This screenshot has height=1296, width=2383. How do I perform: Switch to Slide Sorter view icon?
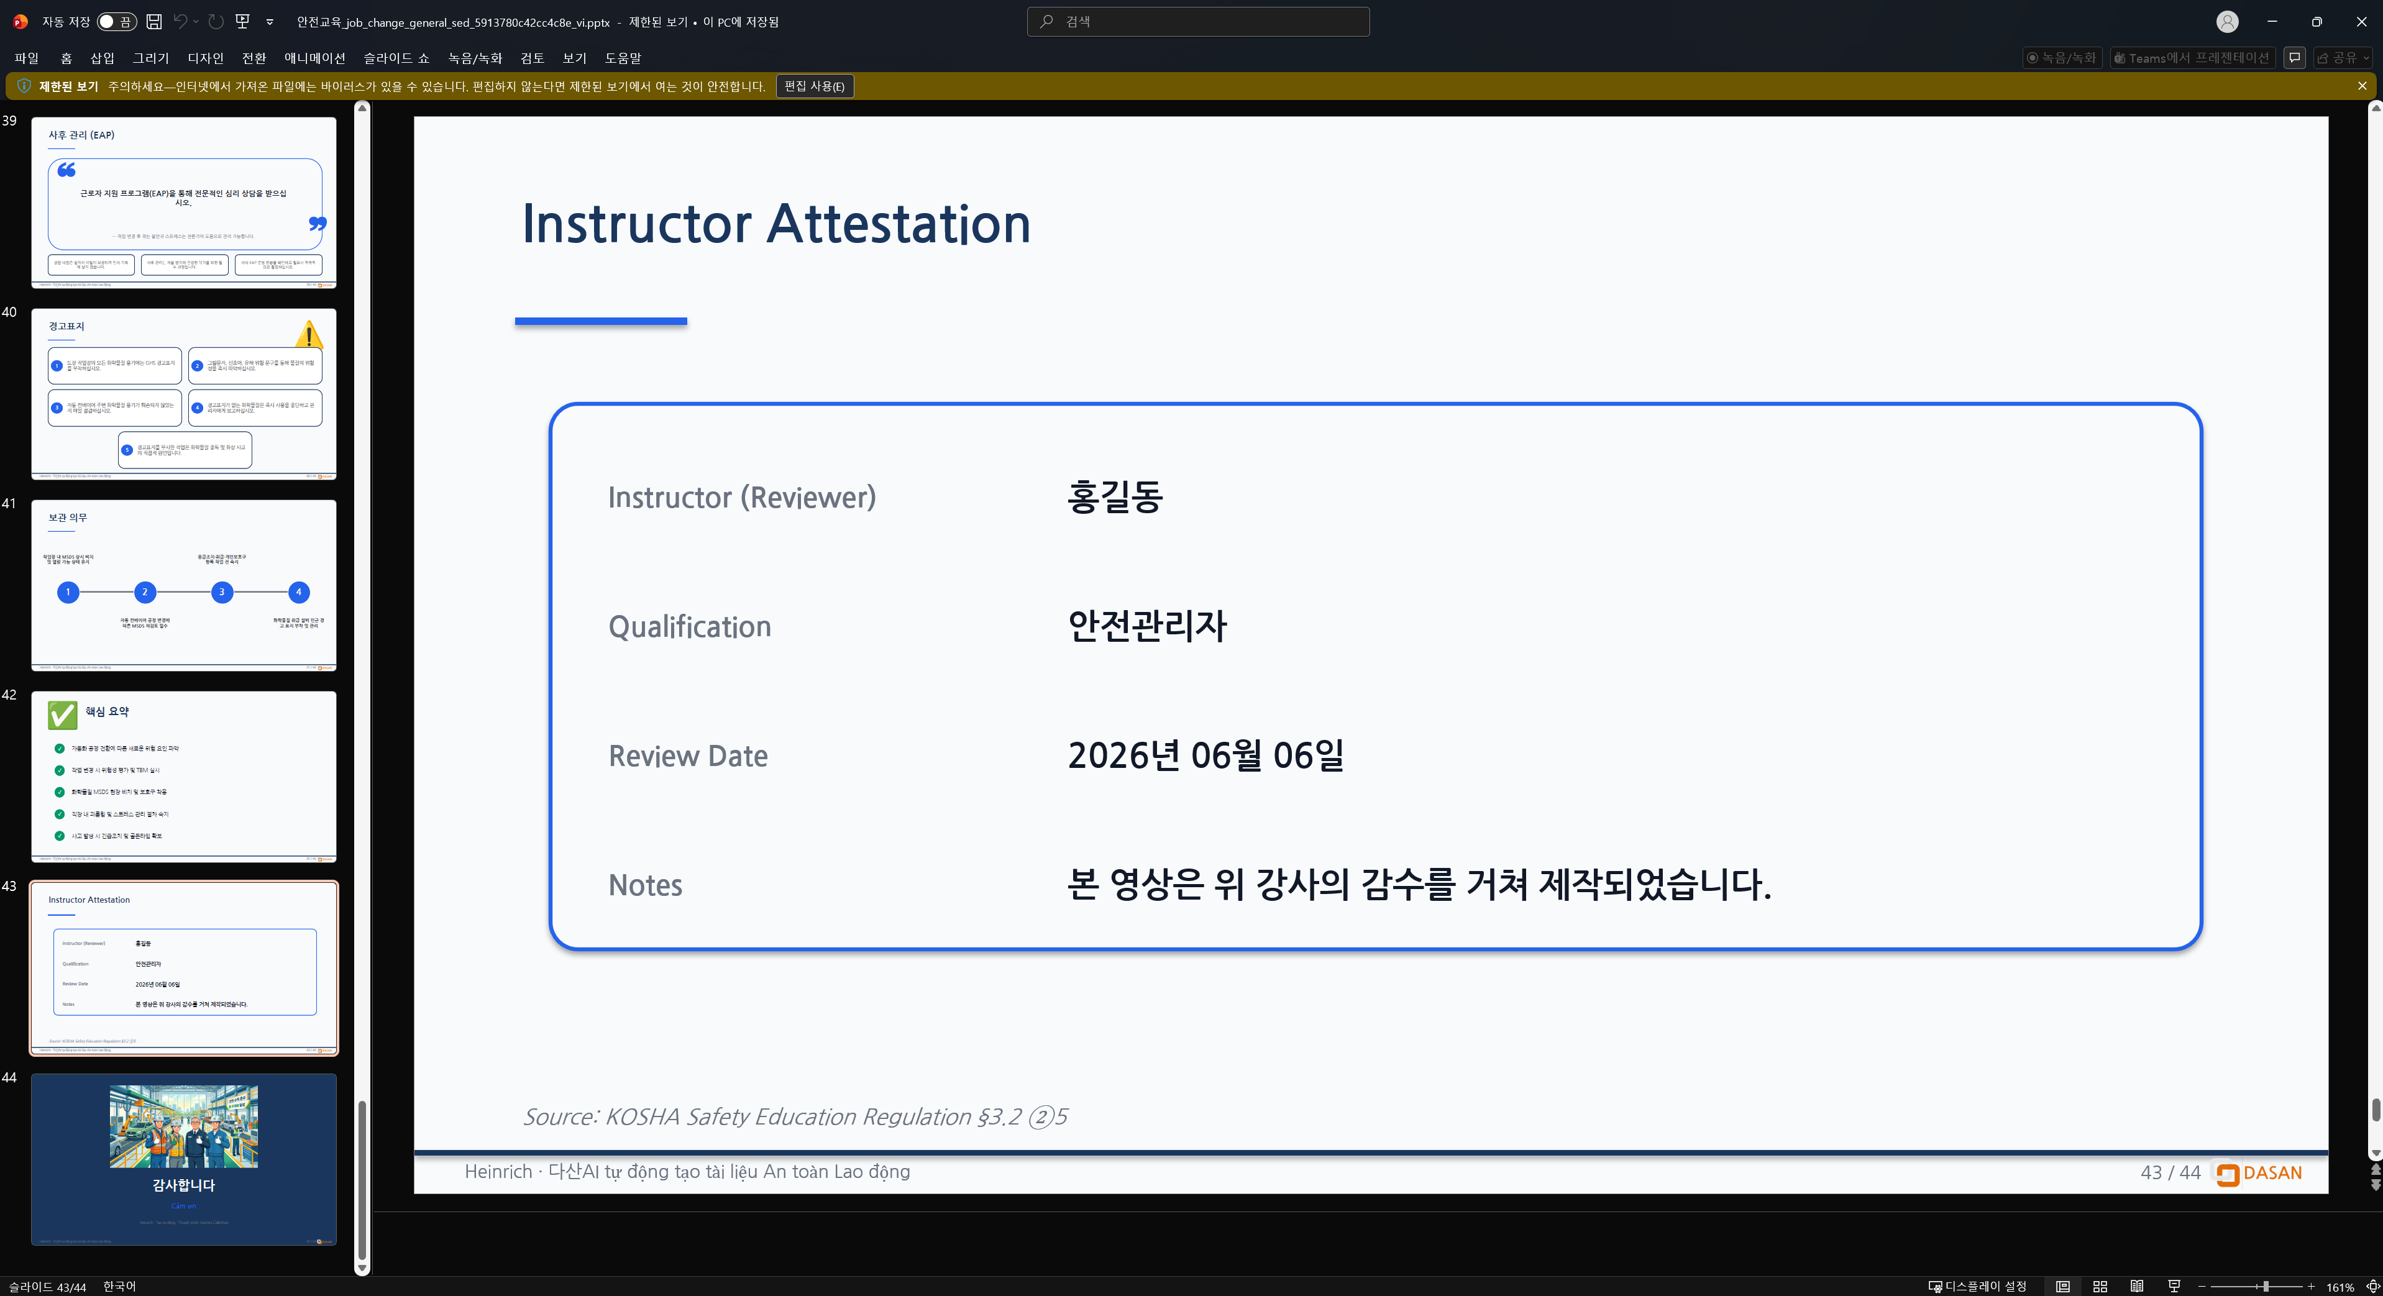tap(2100, 1287)
